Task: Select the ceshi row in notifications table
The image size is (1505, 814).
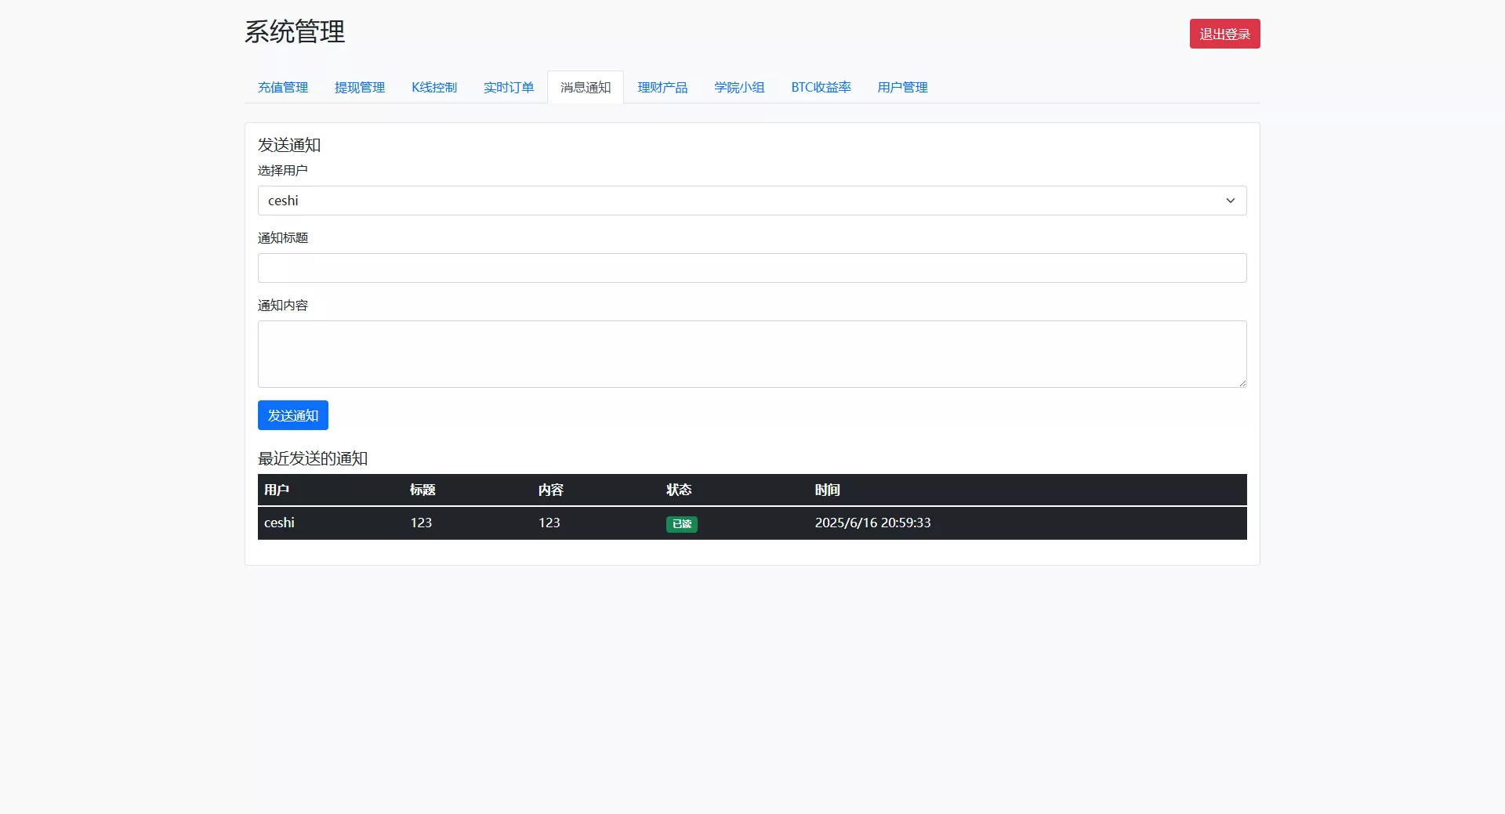Action: pos(279,523)
